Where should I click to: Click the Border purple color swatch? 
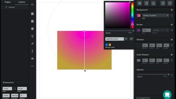[139, 30]
